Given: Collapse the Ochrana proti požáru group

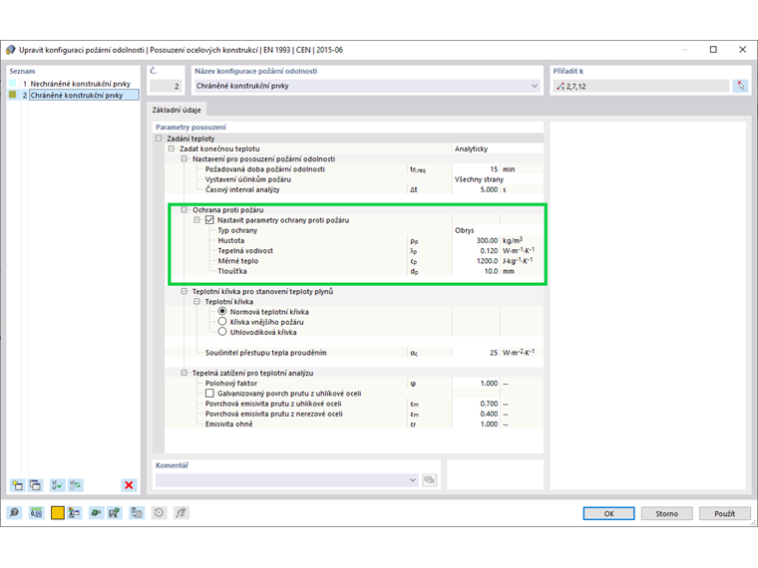Looking at the screenshot, I should click(184, 209).
